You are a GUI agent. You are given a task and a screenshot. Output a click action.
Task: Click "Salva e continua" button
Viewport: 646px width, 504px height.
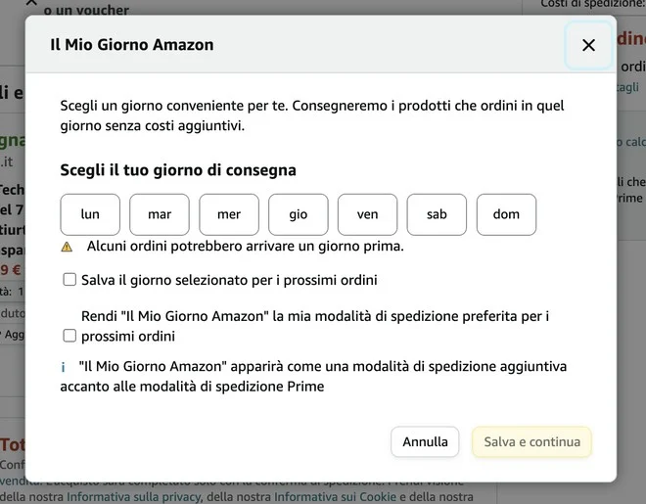531,441
